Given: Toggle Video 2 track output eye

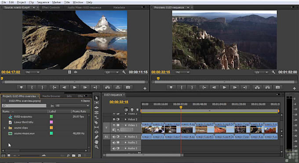Looking at the screenshot, I should coord(114,120).
